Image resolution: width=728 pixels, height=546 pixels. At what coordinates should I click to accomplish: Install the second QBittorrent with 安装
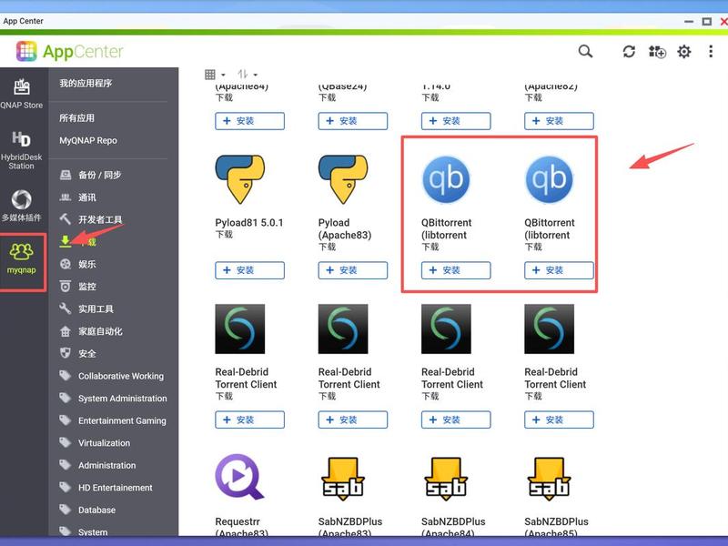pos(559,270)
